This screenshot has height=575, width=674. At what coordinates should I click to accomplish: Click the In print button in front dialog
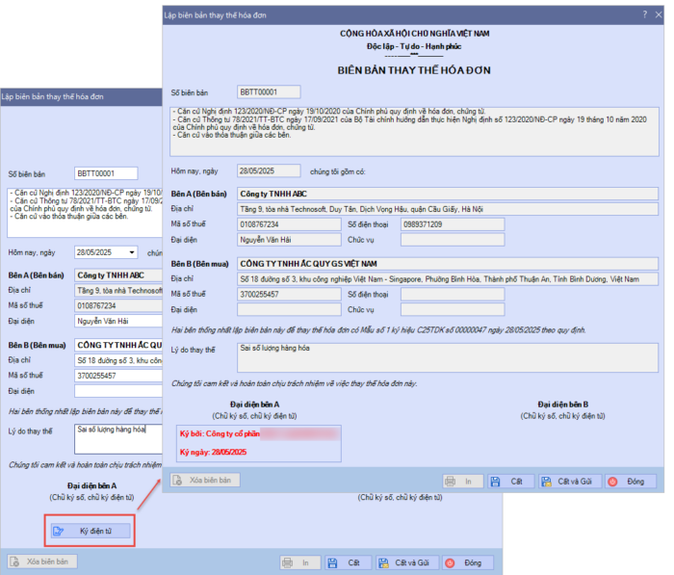pyautogui.click(x=464, y=480)
